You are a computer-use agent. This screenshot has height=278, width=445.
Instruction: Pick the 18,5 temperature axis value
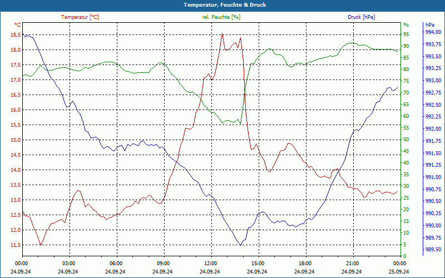pyautogui.click(x=16, y=35)
